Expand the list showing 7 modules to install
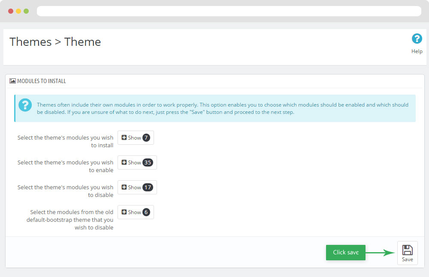The width and height of the screenshot is (429, 277). click(136, 138)
